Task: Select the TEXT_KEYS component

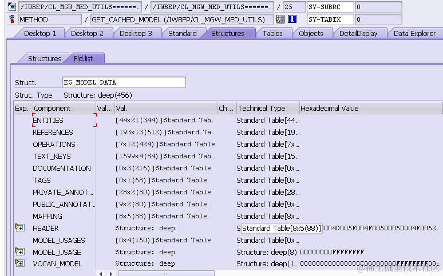Action: point(52,157)
